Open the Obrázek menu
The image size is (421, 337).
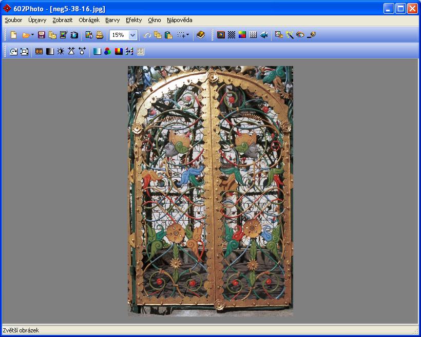[89, 20]
